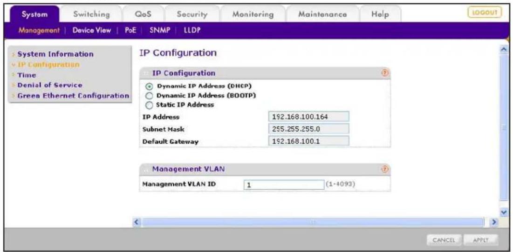Click the Management VLAN ID field
513x252 pixels.
[x=284, y=185]
